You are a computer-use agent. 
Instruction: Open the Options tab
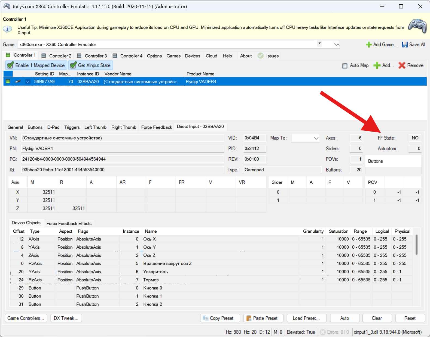[154, 56]
